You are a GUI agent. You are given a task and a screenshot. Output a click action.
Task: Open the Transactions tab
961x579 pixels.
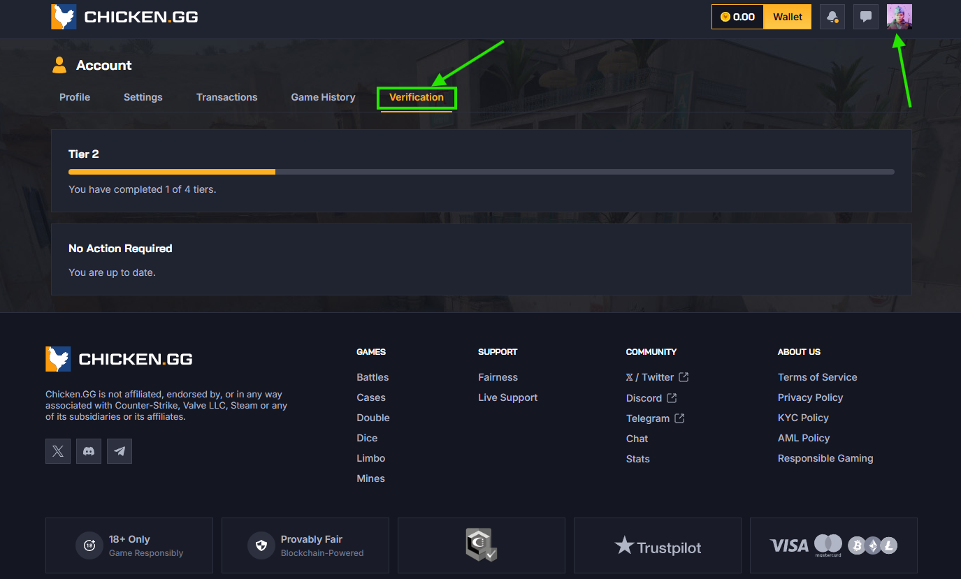(x=226, y=97)
